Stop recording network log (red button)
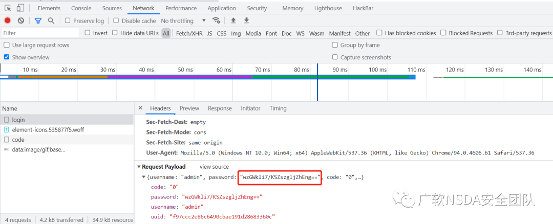This screenshot has height=224, width=553. pos(7,20)
